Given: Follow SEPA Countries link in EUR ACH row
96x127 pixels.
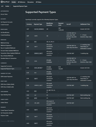Looking at the screenshot, I should (49, 73).
